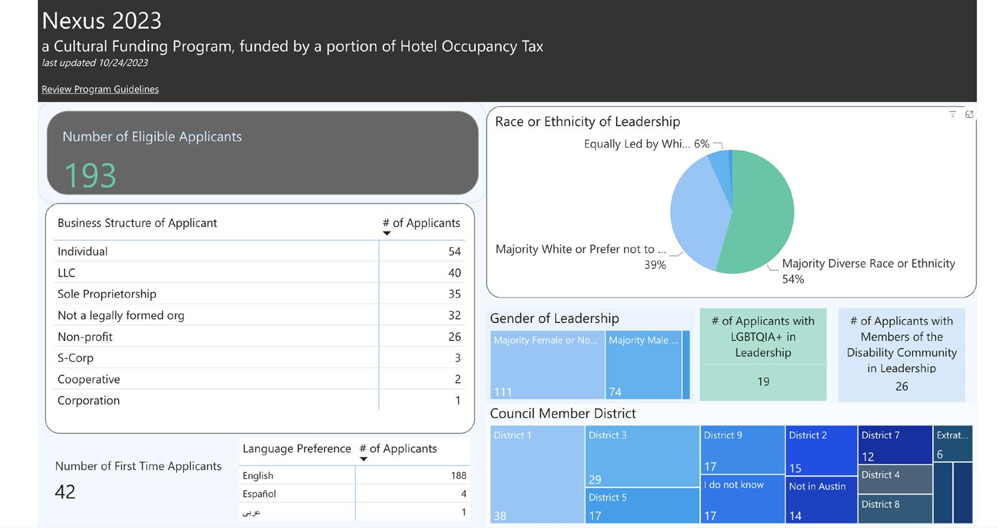The width and height of the screenshot is (998, 528).
Task: Select the 'Cooperative' row
Action: click(259, 379)
